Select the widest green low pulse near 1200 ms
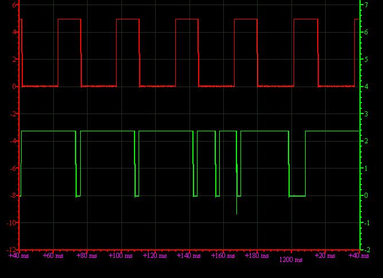Screen dimensions: 383x278 coord(297,196)
